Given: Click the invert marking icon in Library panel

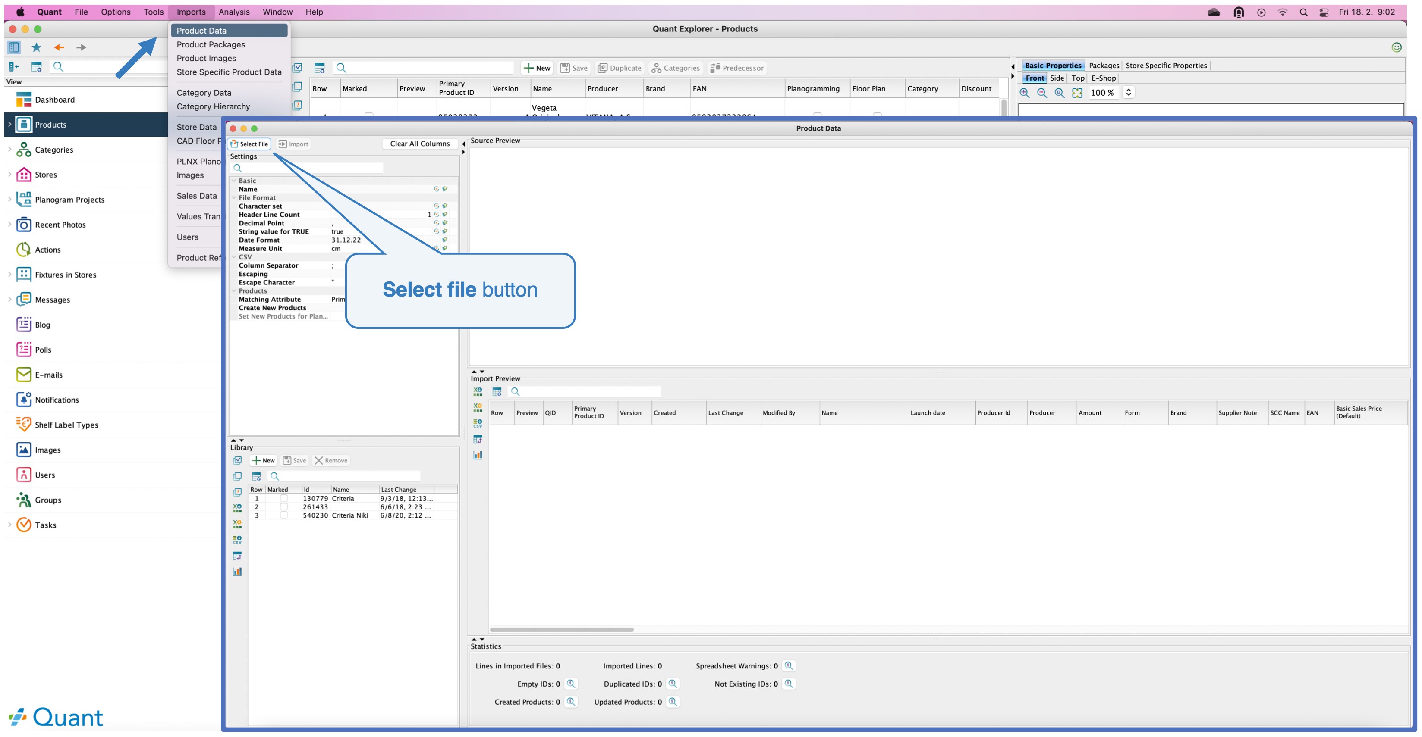Looking at the screenshot, I should (237, 492).
